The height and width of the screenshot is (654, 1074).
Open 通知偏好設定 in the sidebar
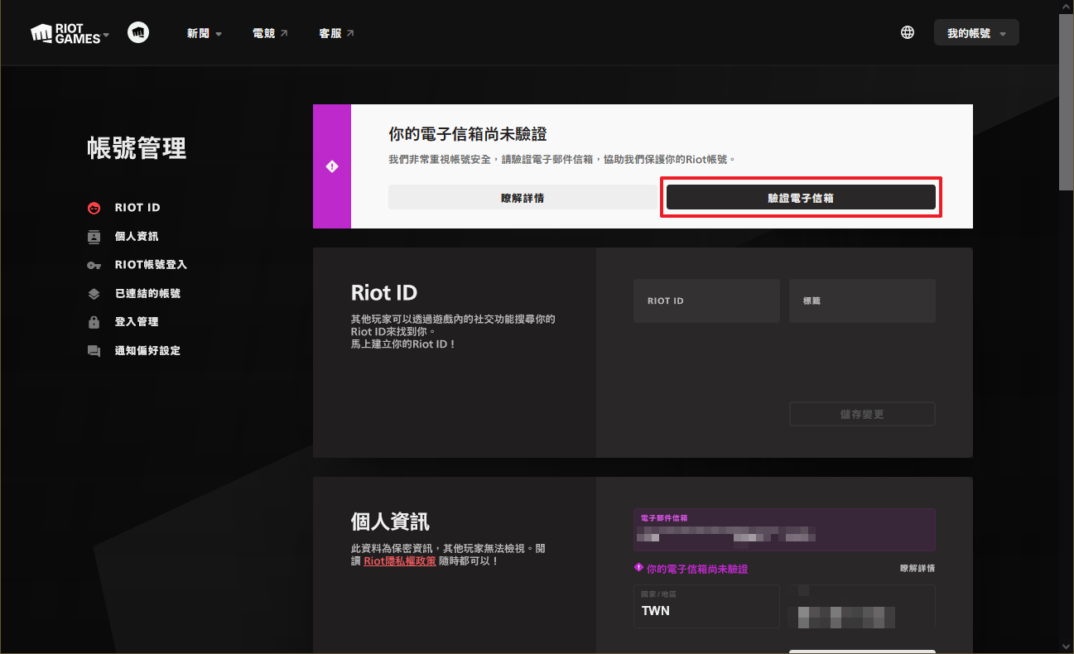147,351
